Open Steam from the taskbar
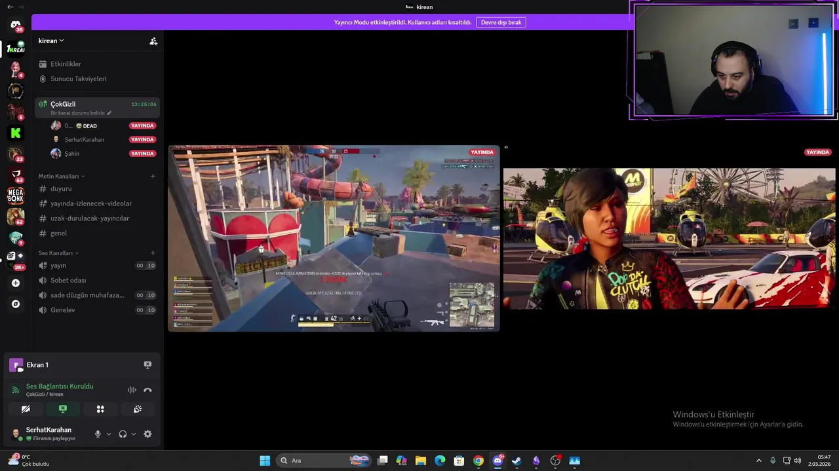Viewport: 839px width, 471px height. 517,461
